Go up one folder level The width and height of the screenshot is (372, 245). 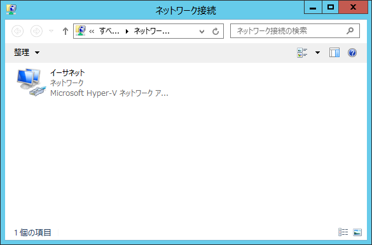click(x=65, y=31)
